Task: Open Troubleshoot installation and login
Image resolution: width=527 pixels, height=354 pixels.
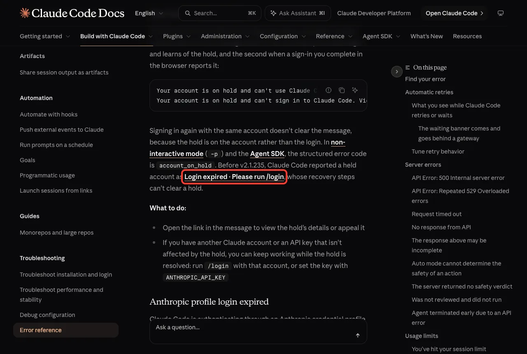Action: point(66,275)
